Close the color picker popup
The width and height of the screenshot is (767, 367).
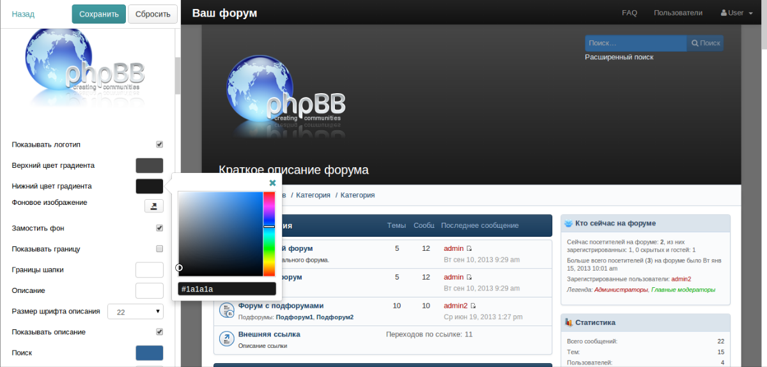[272, 183]
